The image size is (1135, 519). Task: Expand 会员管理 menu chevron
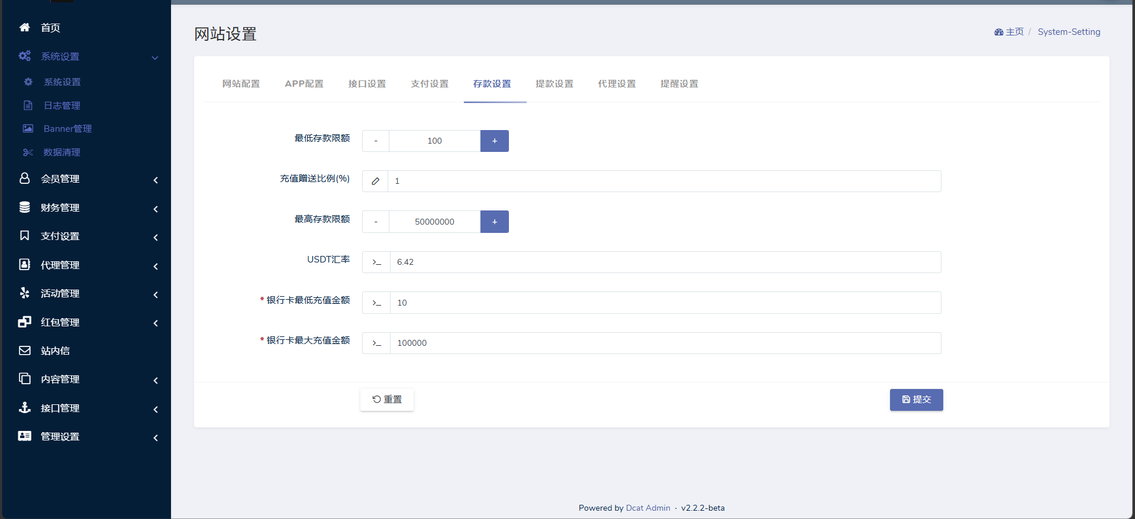[156, 180]
